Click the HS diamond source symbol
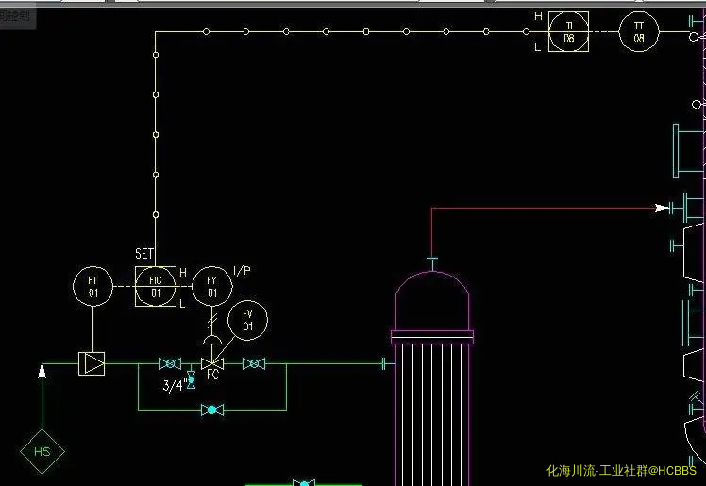 click(42, 451)
